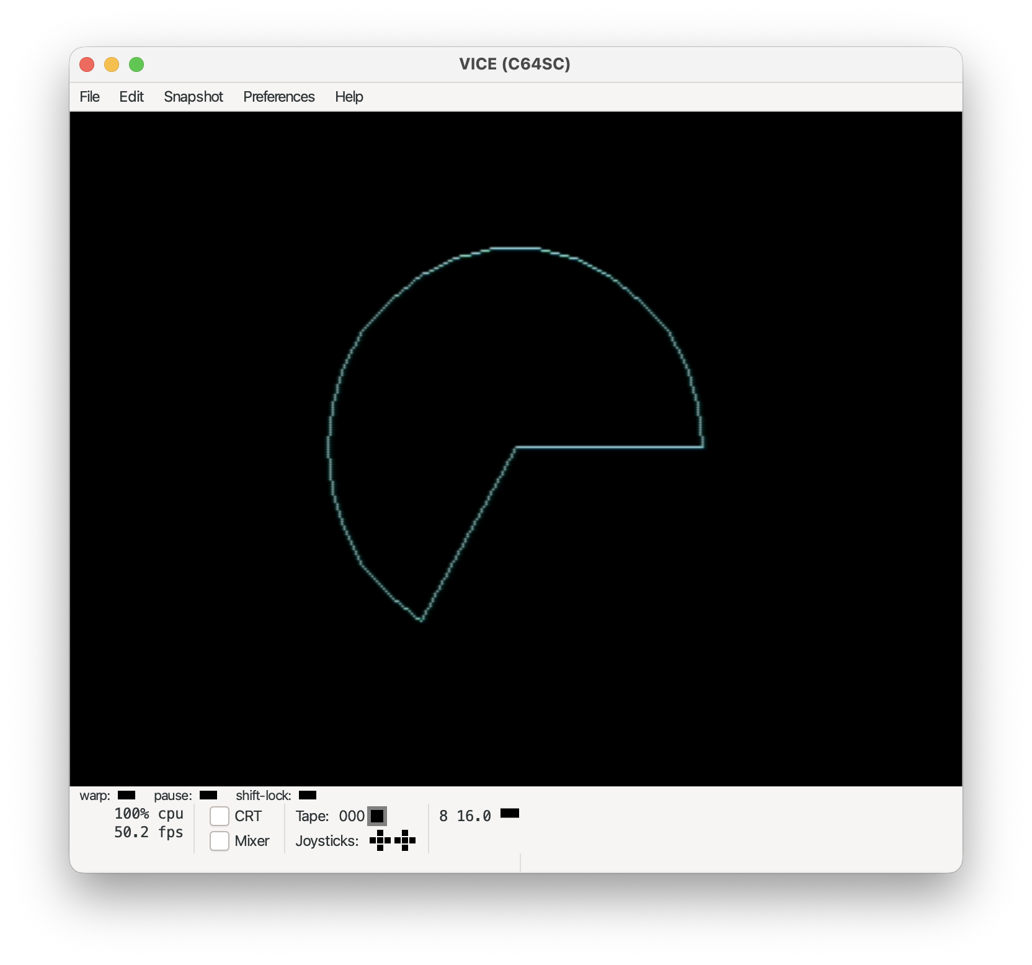Open the Edit menu
The image size is (1032, 965).
pyautogui.click(x=131, y=97)
